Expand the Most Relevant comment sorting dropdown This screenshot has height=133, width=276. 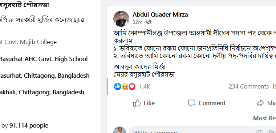(x=264, y=118)
